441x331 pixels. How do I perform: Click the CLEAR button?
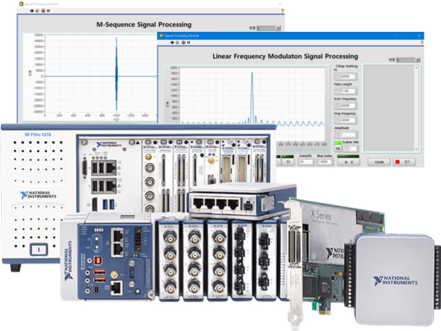(x=379, y=162)
